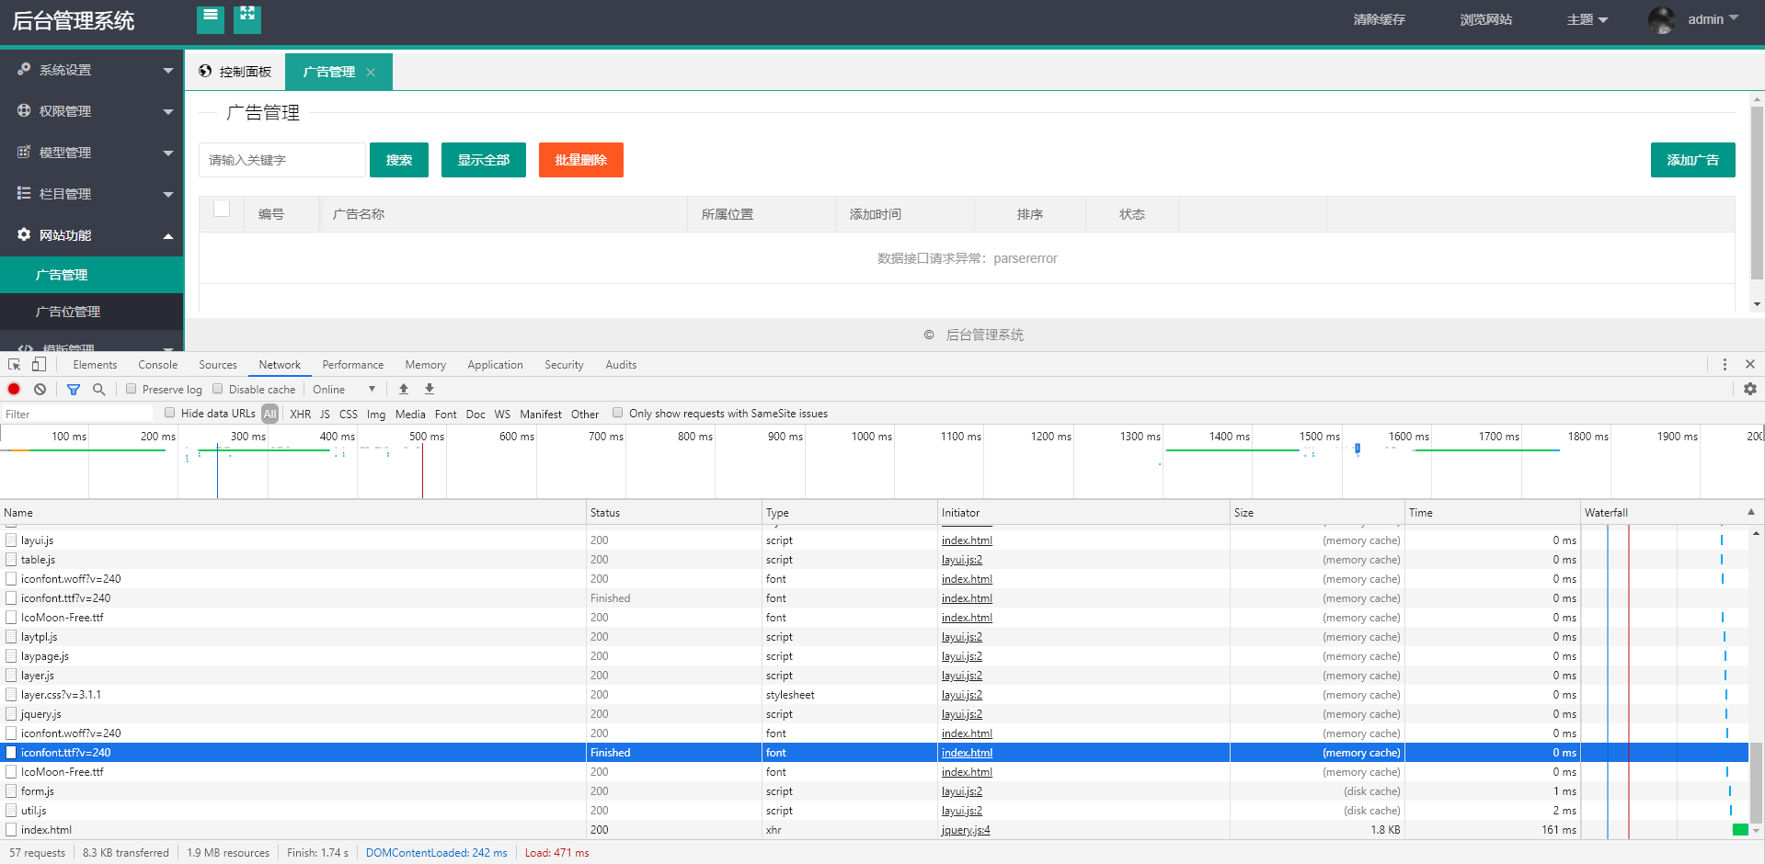Image resolution: width=1765 pixels, height=864 pixels.
Task: Click the 搜索 search button
Action: coord(399,160)
